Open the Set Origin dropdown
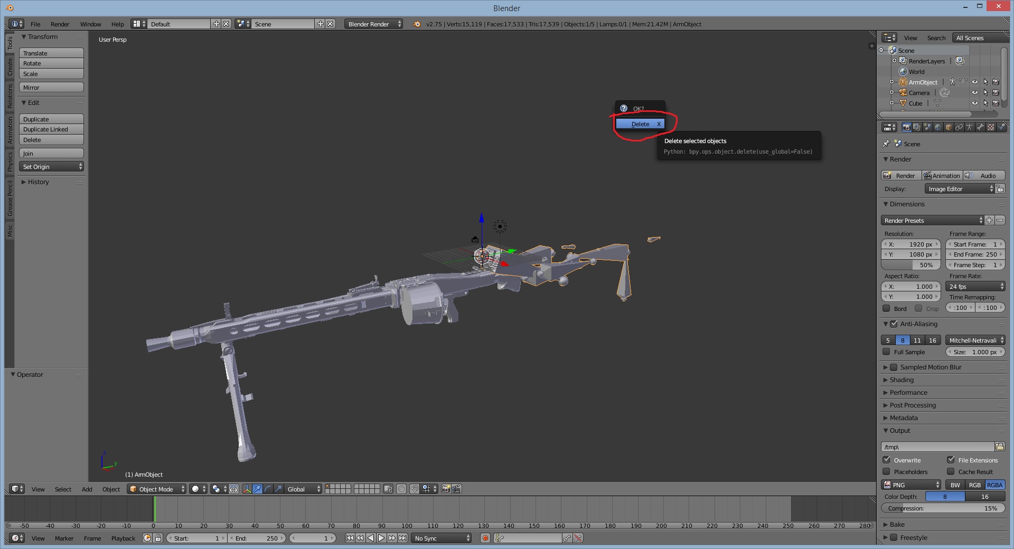This screenshot has width=1014, height=549. (52, 167)
